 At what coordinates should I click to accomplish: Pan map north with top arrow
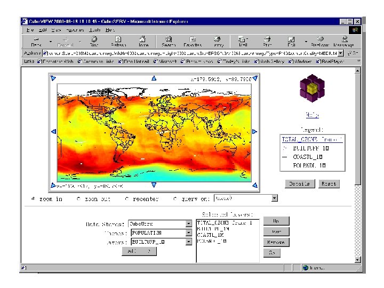click(x=154, y=78)
